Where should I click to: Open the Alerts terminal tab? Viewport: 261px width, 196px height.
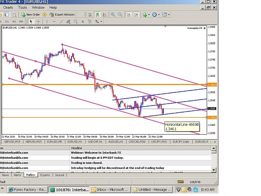17,175
